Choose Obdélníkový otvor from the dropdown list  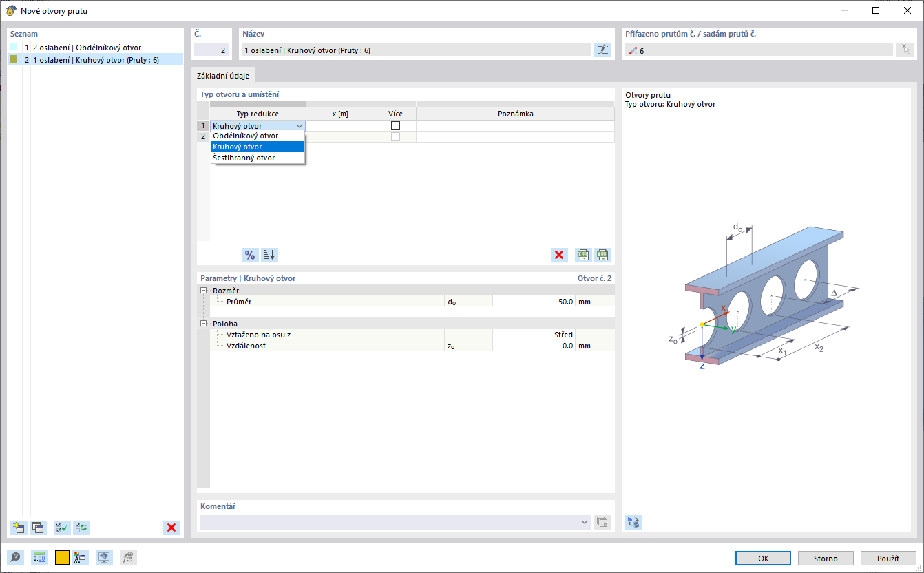258,136
